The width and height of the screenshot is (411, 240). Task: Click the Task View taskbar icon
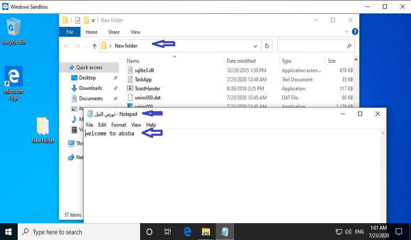(x=168, y=232)
